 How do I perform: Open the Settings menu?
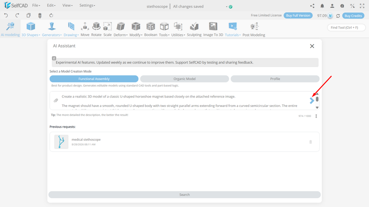coord(87,5)
